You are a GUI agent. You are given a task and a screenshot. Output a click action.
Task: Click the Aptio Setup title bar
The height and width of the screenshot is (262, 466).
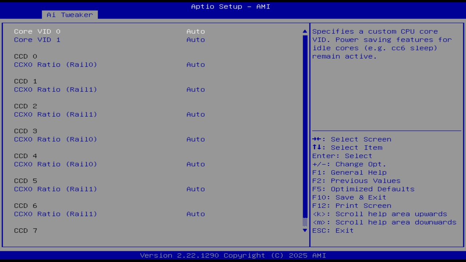(x=230, y=6)
